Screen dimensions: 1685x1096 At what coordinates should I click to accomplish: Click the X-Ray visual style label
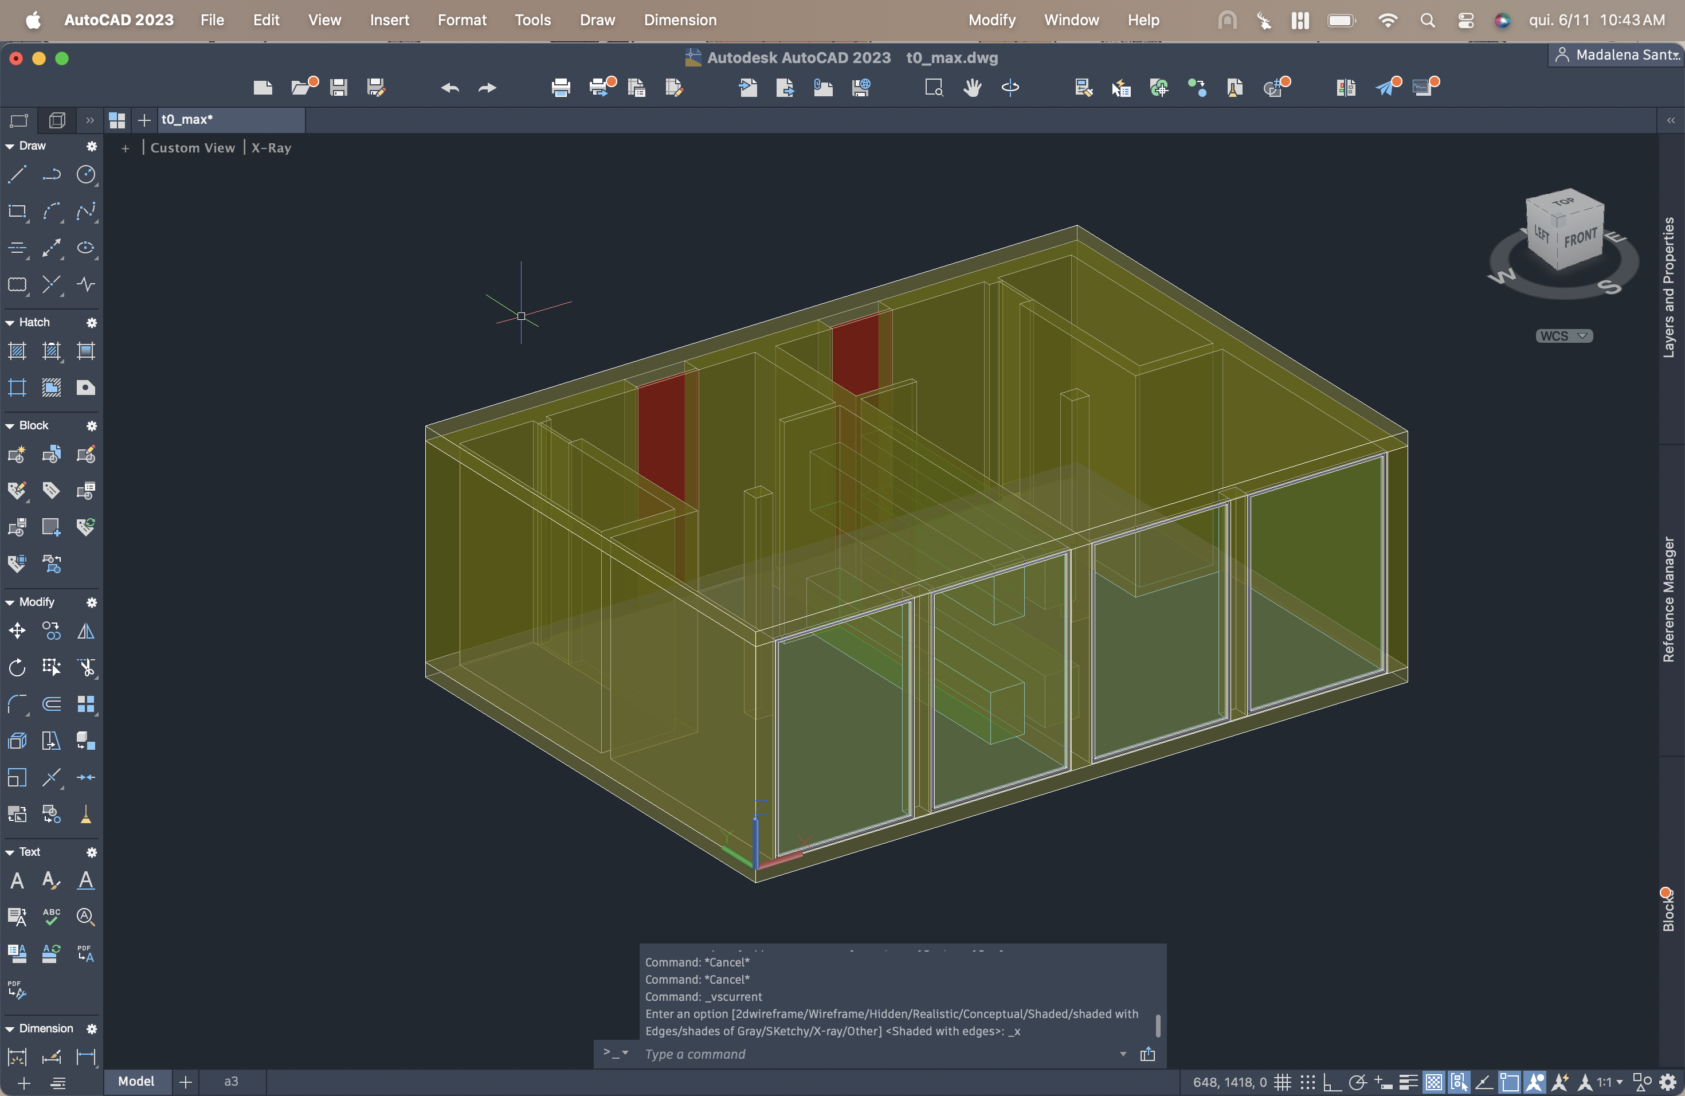[x=271, y=147]
